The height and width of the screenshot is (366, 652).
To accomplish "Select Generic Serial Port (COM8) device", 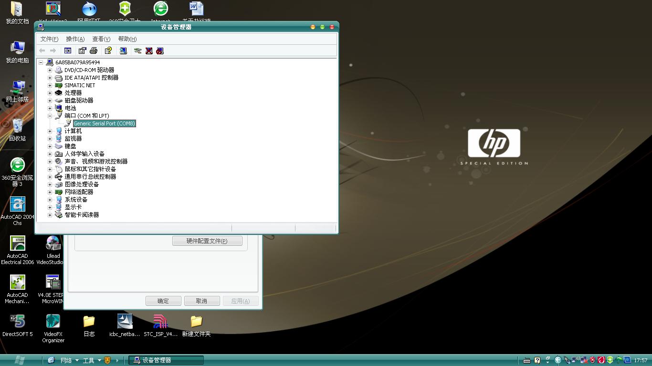I will coord(105,123).
